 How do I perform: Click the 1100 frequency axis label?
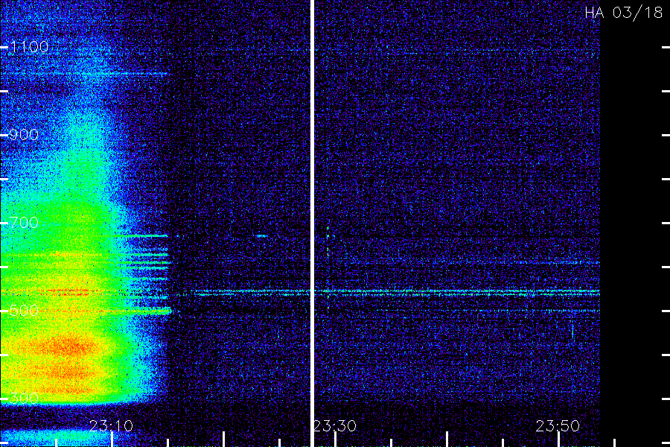(29, 47)
